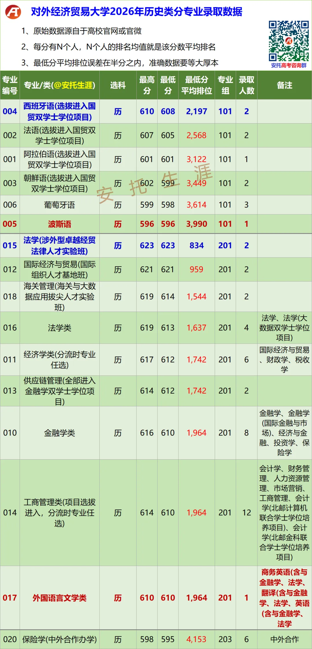Click the 2,568 ranking value

pos(197,135)
